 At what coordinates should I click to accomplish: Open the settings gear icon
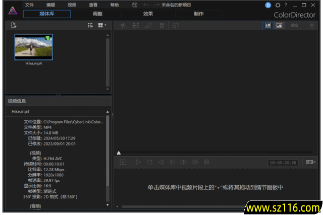click(x=277, y=5)
